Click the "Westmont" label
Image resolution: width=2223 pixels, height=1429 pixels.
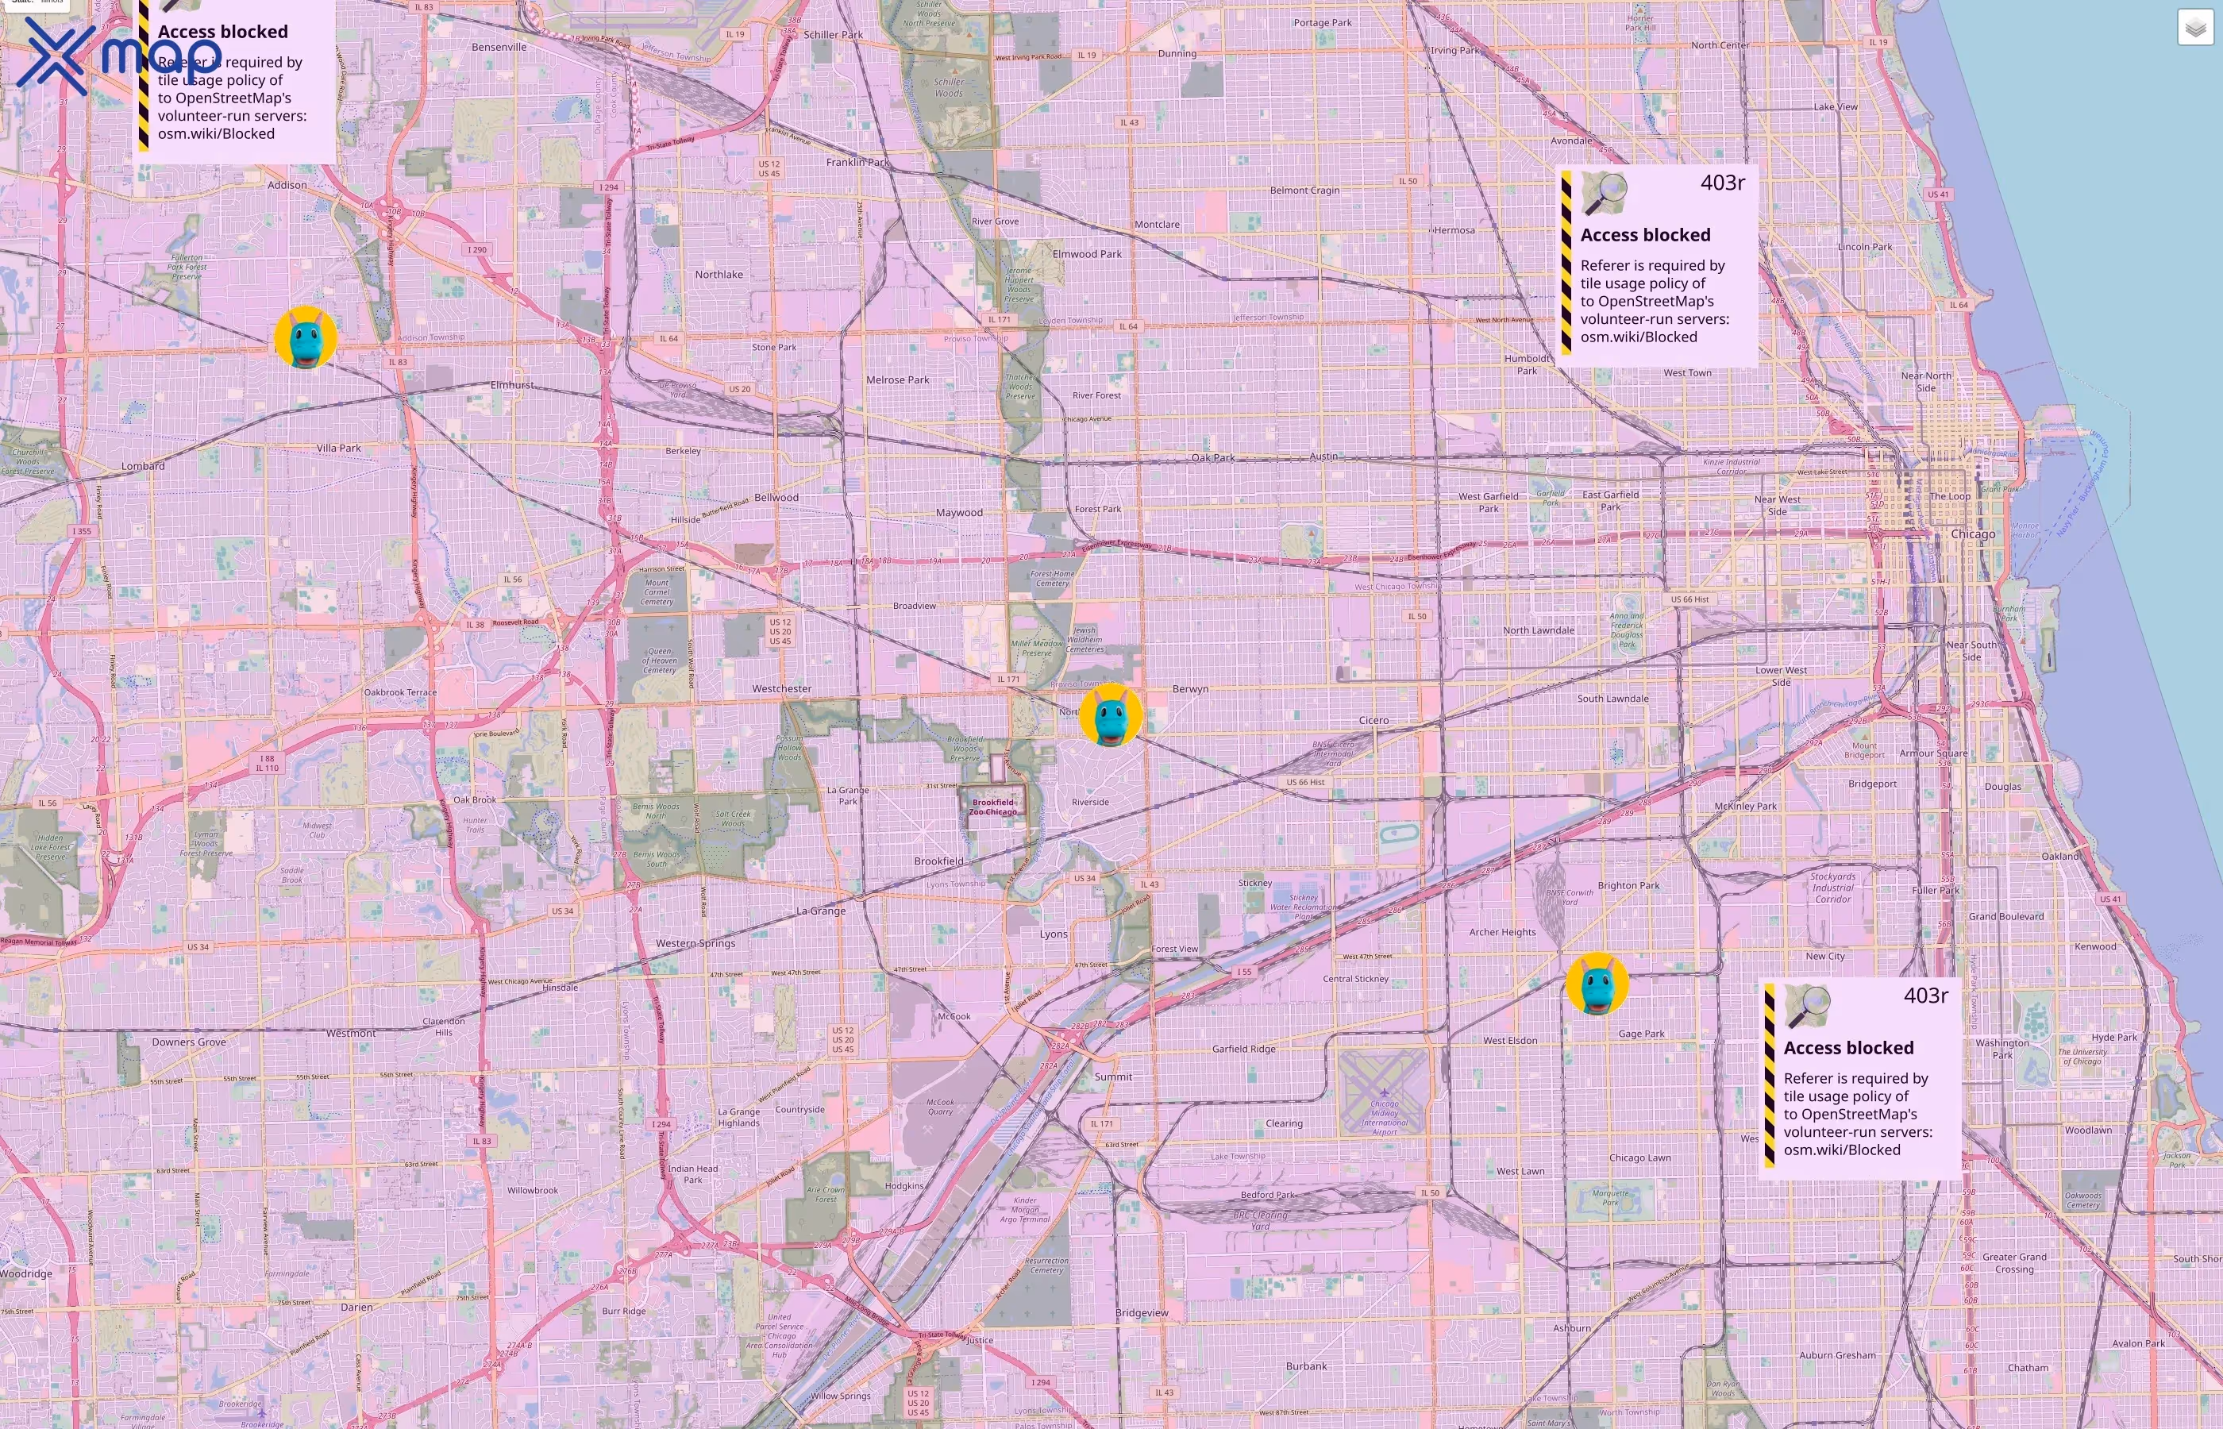[351, 1033]
